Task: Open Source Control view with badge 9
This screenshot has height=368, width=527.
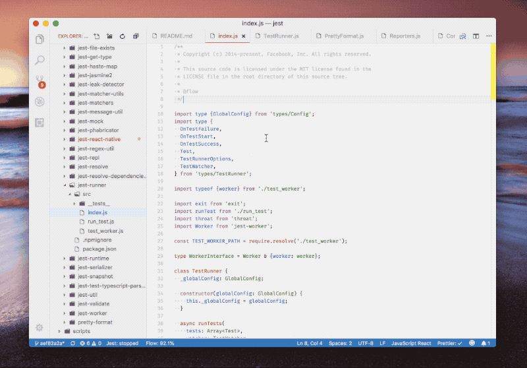Action: pyautogui.click(x=40, y=80)
